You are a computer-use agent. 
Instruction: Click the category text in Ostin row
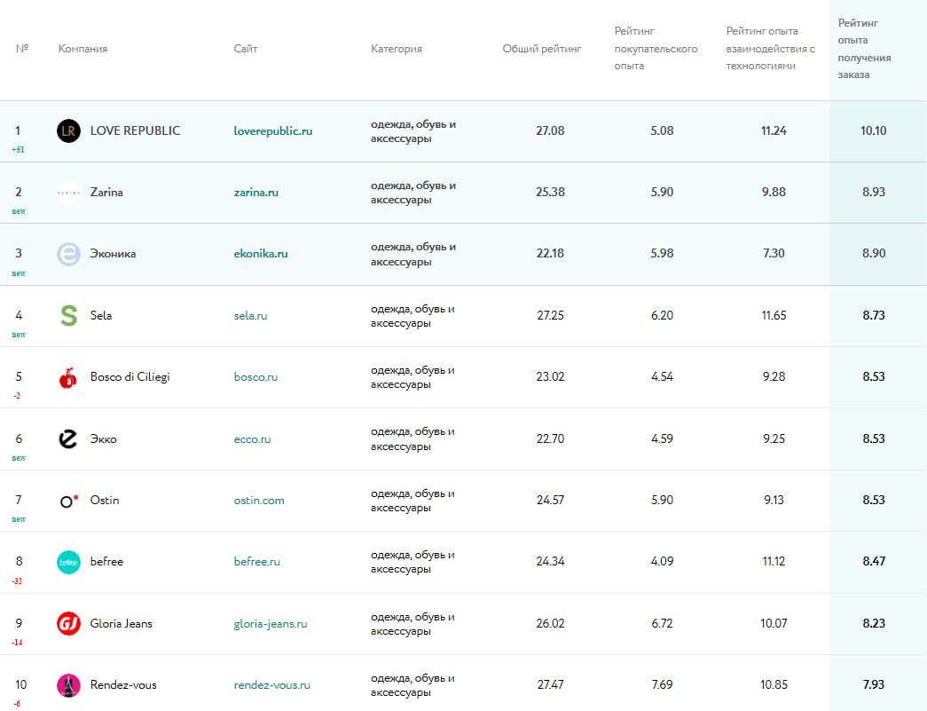(x=412, y=501)
